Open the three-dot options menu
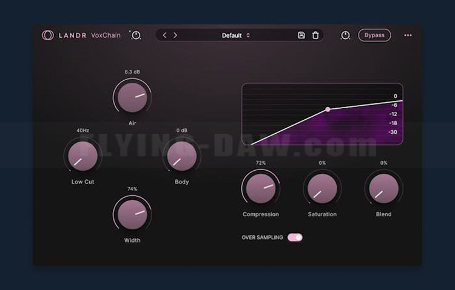Screen dimensions: 455x290 tap(408, 35)
